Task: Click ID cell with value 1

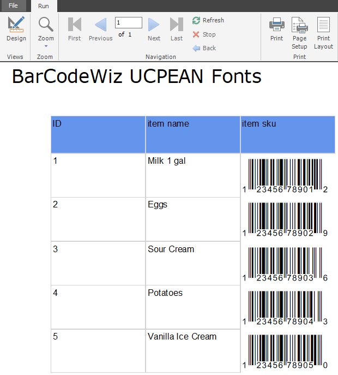Action: tap(98, 175)
